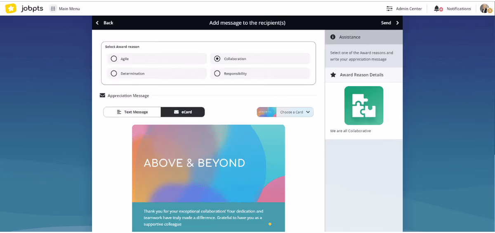Image resolution: width=495 pixels, height=233 pixels.
Task: Click the Award Reason Details header
Action: pyautogui.click(x=364, y=75)
